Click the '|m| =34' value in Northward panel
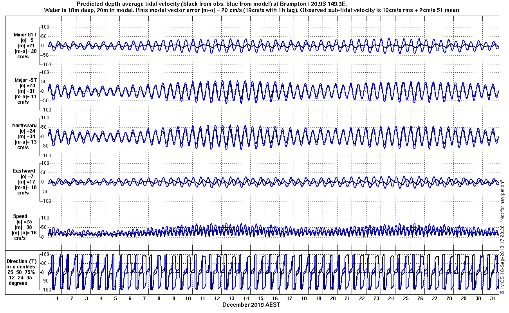Image resolution: width=509 pixels, height=313 pixels. [x=27, y=137]
